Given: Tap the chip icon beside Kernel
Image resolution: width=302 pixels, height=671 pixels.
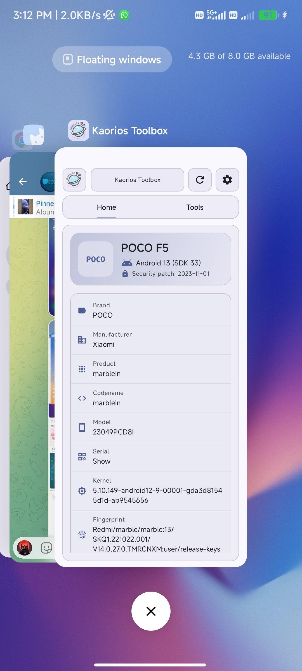Looking at the screenshot, I should click(82, 491).
